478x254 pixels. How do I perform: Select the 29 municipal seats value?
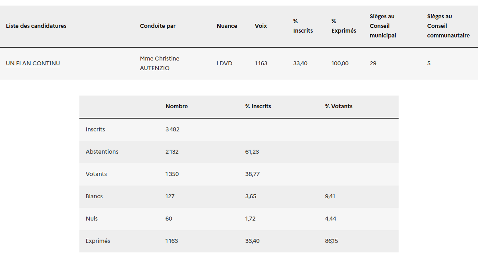(x=373, y=63)
